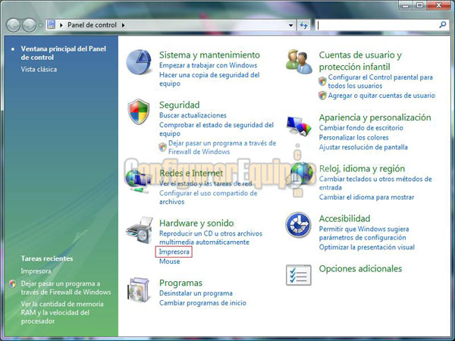Open Opciones adicionales heading
The height and width of the screenshot is (341, 455).
360,268
